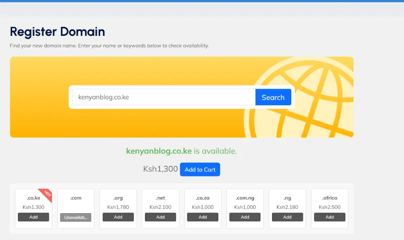Click the .ng extension label
Viewport: 404px width, 240px height.
click(287, 198)
